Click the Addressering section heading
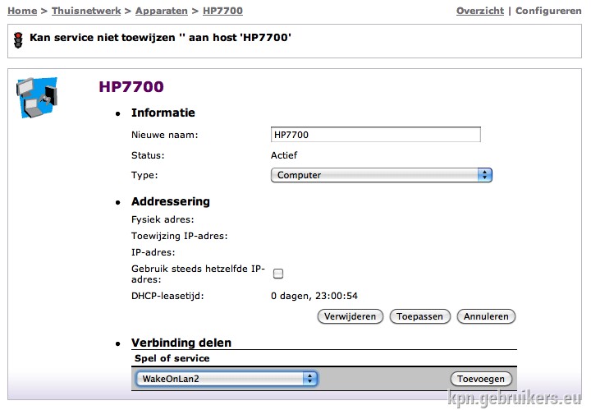This screenshot has width=591, height=410. tap(171, 201)
